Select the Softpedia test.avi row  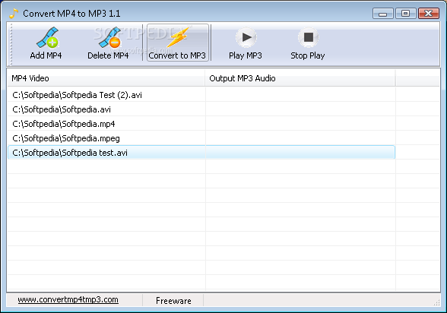[201, 153]
